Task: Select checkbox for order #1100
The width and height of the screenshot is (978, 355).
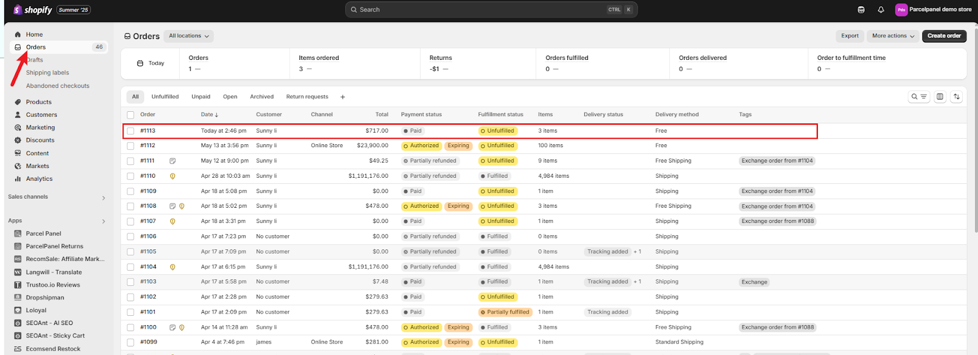Action: [x=130, y=328]
